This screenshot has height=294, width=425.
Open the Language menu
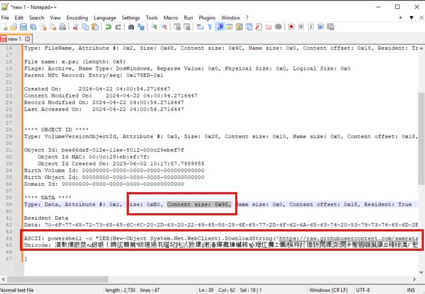coord(105,18)
